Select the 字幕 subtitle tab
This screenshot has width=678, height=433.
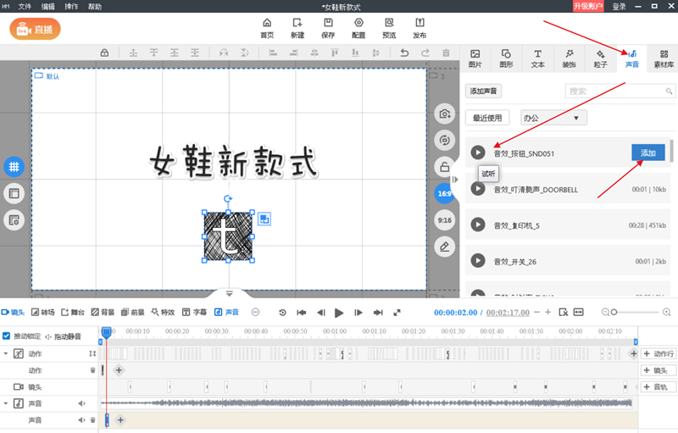[194, 312]
